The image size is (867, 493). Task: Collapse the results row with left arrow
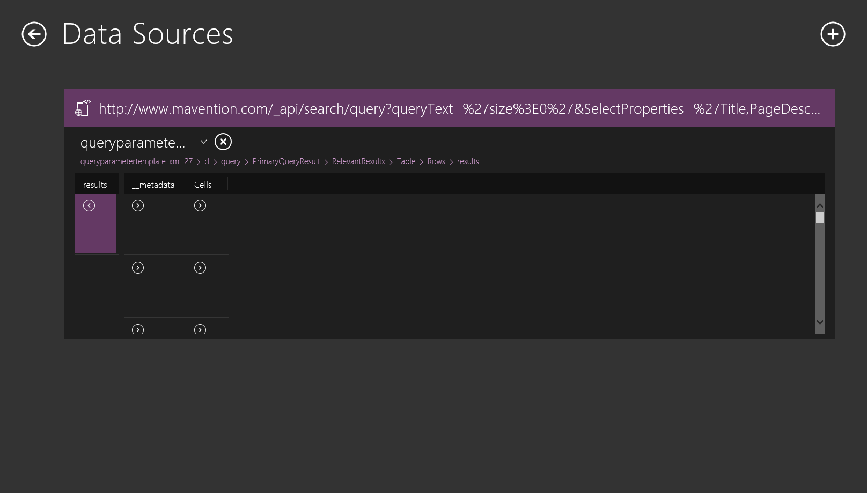(x=89, y=205)
